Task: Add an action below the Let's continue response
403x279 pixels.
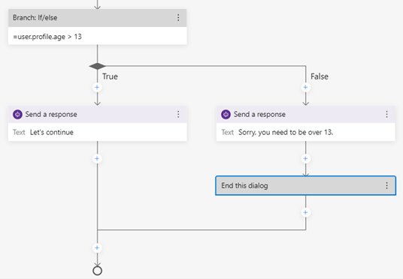Action: click(97, 159)
